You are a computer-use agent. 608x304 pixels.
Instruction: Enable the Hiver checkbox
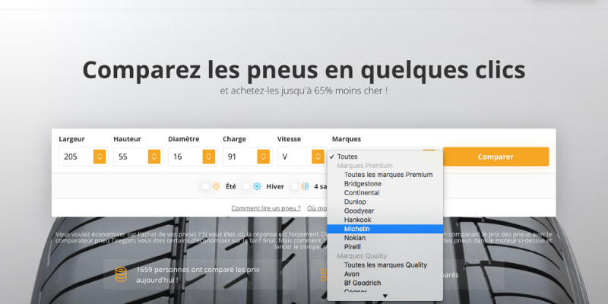click(x=246, y=186)
